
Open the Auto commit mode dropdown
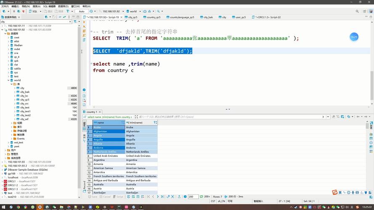click(83, 11)
